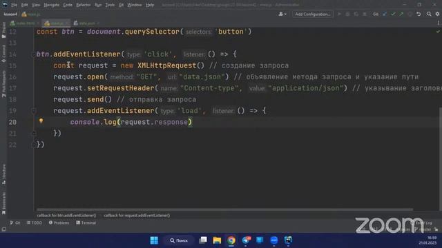This screenshot has width=442, height=248.
Task: Click the fold end marker at line 21
Action: point(34,133)
